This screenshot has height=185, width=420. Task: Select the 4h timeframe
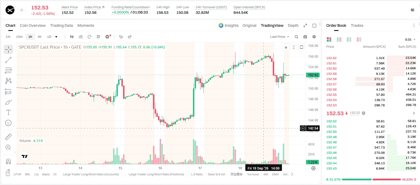click(x=40, y=37)
